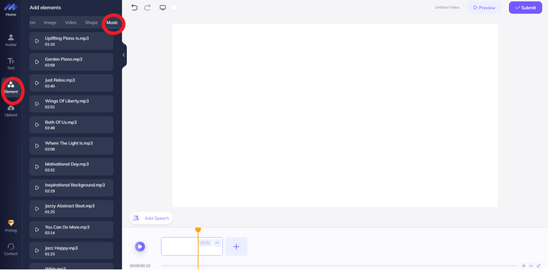Submit the video
This screenshot has width=548, height=271.
pos(525,8)
